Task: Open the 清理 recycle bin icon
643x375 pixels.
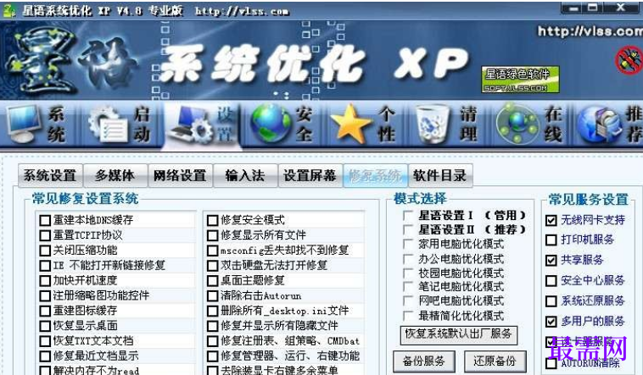Action: (433, 124)
